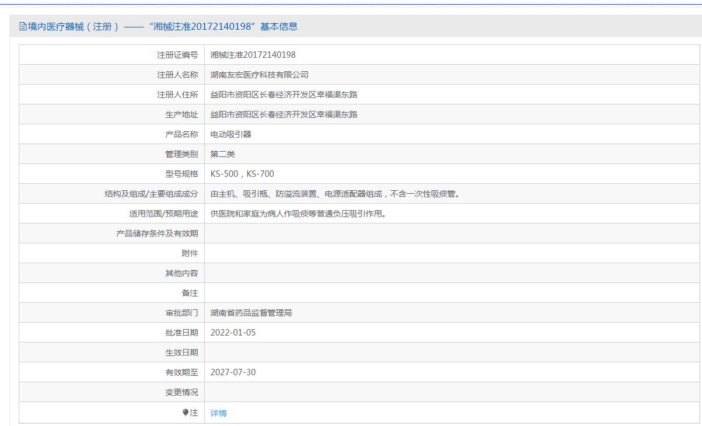This screenshot has width=702, height=426.
Task: Click the 生效日期 label
Action: click(181, 352)
